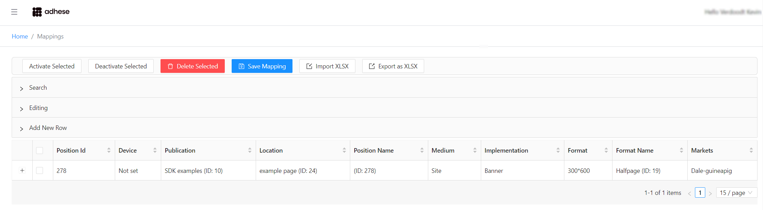763x210 pixels.
Task: Sort by Position Id column arrows
Action: [109, 150]
